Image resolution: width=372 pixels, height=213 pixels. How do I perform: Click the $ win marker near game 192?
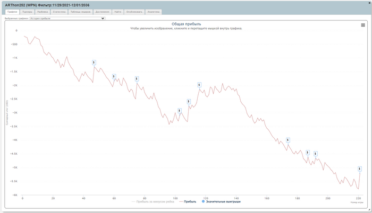[316, 154]
